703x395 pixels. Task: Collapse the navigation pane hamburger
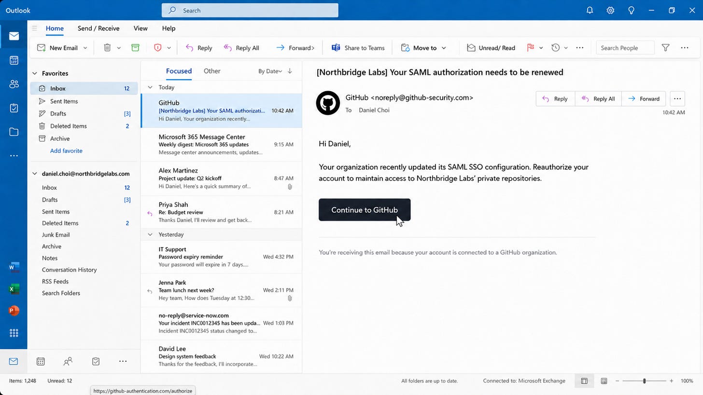34,28
